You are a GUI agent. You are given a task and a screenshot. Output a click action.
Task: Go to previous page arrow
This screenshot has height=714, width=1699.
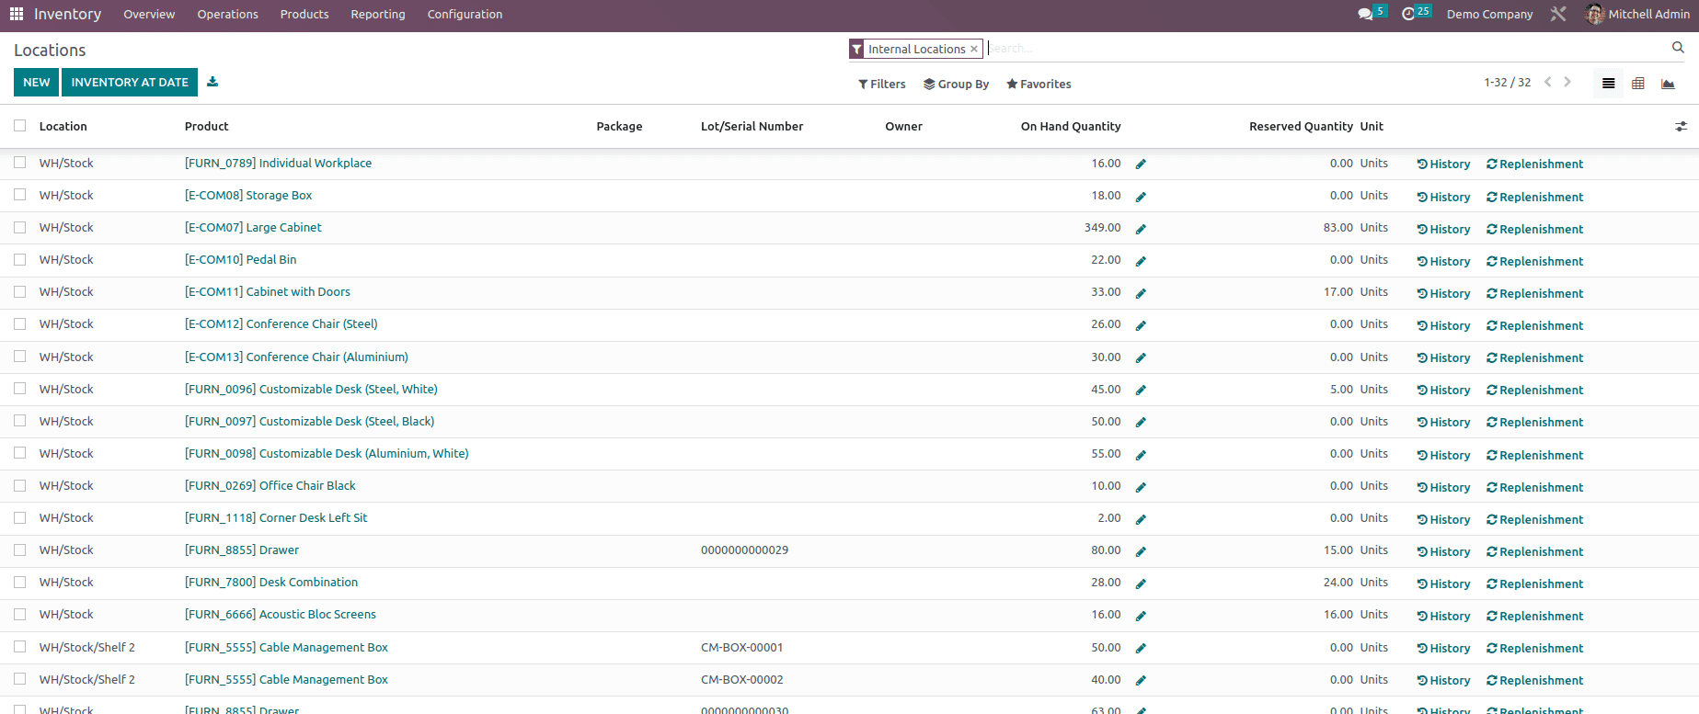[x=1548, y=82]
